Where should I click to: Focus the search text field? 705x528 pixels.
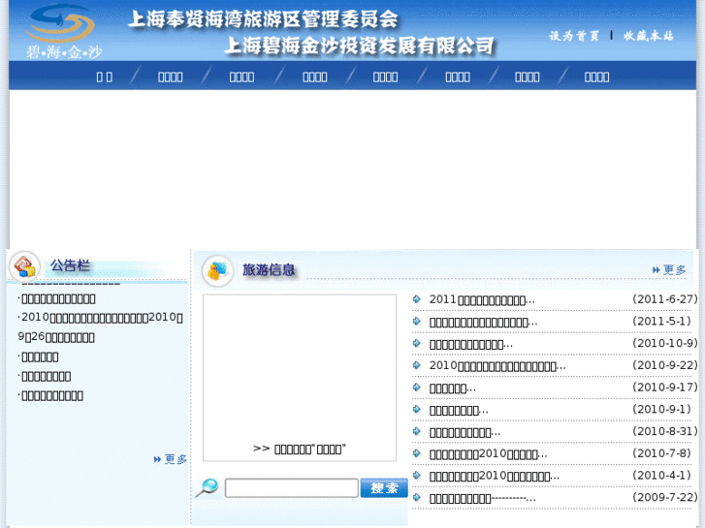(291, 488)
